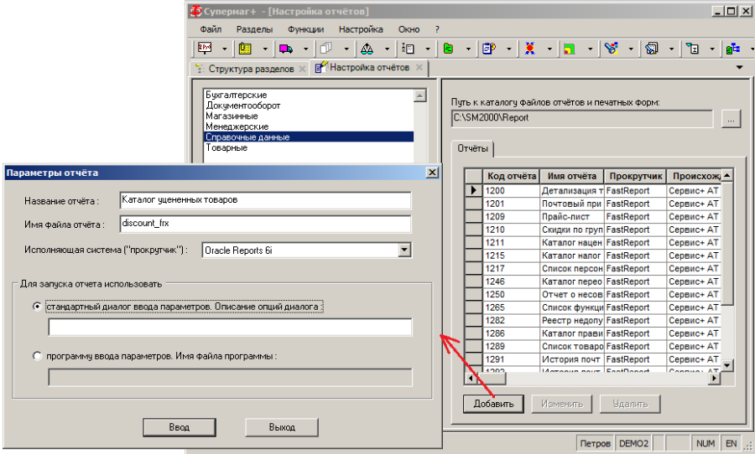
Task: Click the price tag sign toolbar icon
Action: tap(205, 48)
